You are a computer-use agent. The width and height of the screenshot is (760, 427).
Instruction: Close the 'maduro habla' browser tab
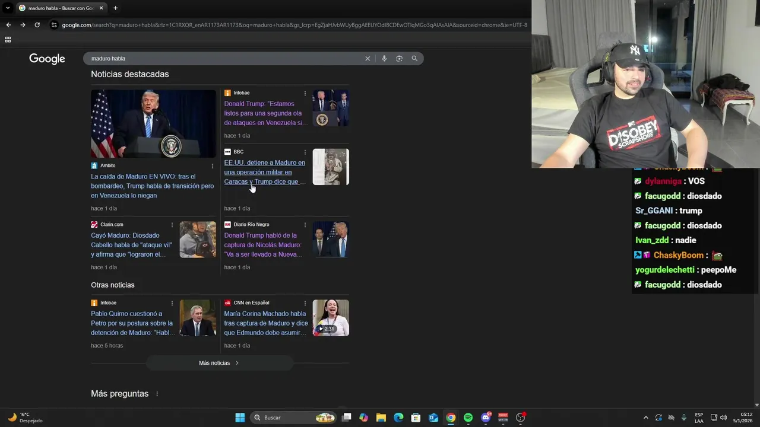tap(102, 8)
